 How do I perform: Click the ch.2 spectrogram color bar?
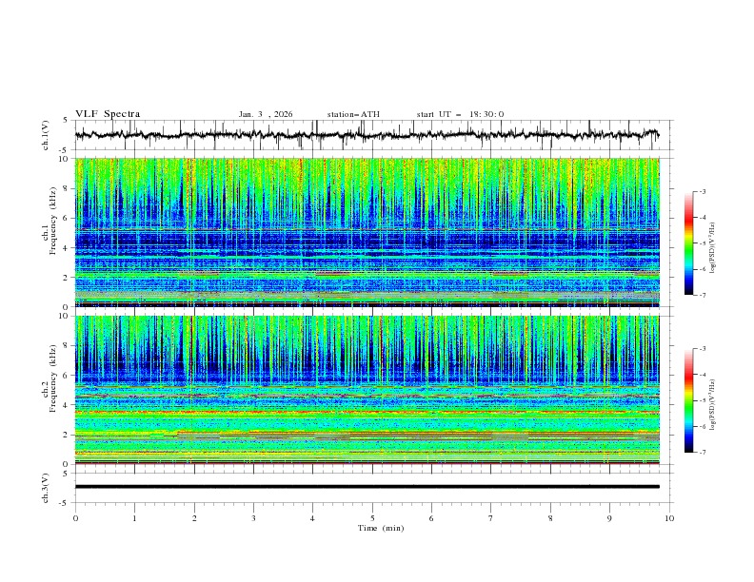(x=688, y=400)
